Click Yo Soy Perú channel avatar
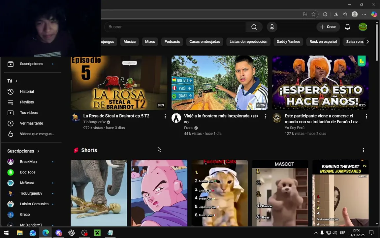The image size is (380, 238). (277, 118)
